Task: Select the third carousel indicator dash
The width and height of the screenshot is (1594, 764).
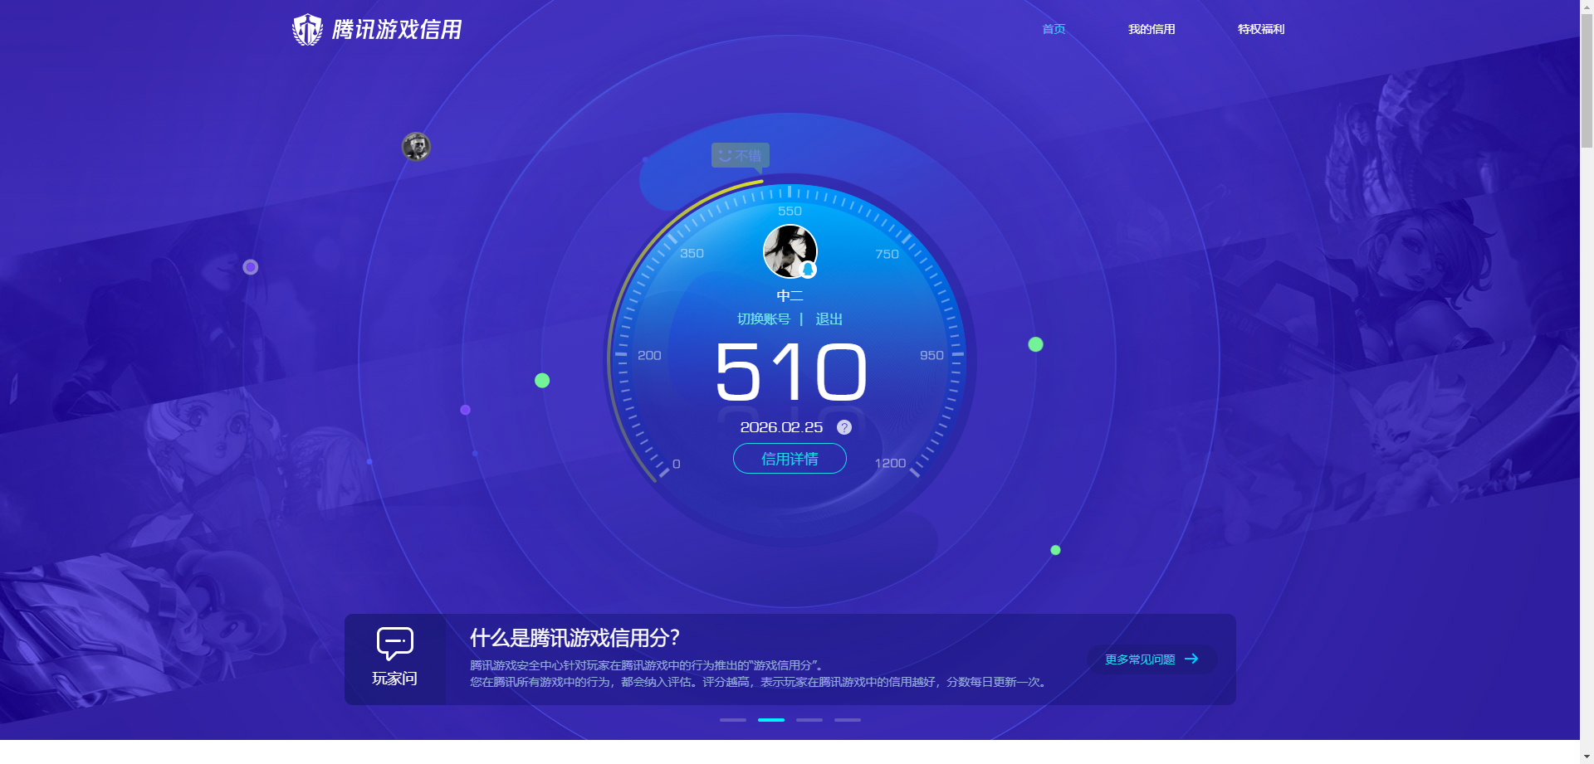Action: coord(809,720)
